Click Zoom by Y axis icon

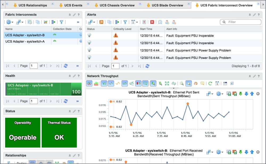(160, 83)
